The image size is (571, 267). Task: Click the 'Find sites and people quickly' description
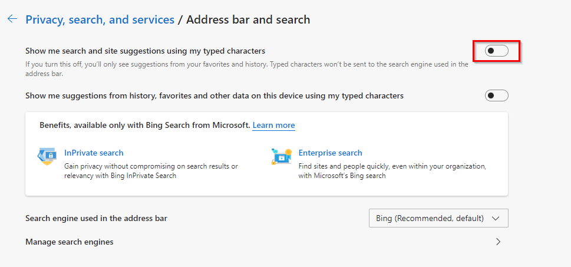click(392, 171)
